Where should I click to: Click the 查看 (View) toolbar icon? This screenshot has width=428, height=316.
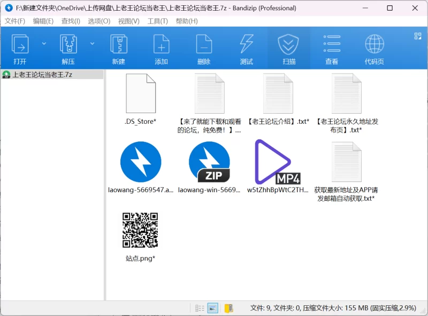pyautogui.click(x=332, y=49)
